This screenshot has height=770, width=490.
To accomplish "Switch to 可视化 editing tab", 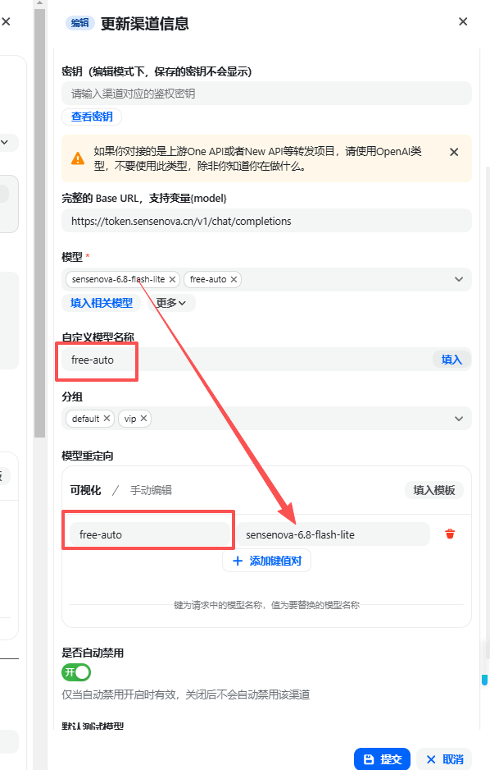I will 85,490.
